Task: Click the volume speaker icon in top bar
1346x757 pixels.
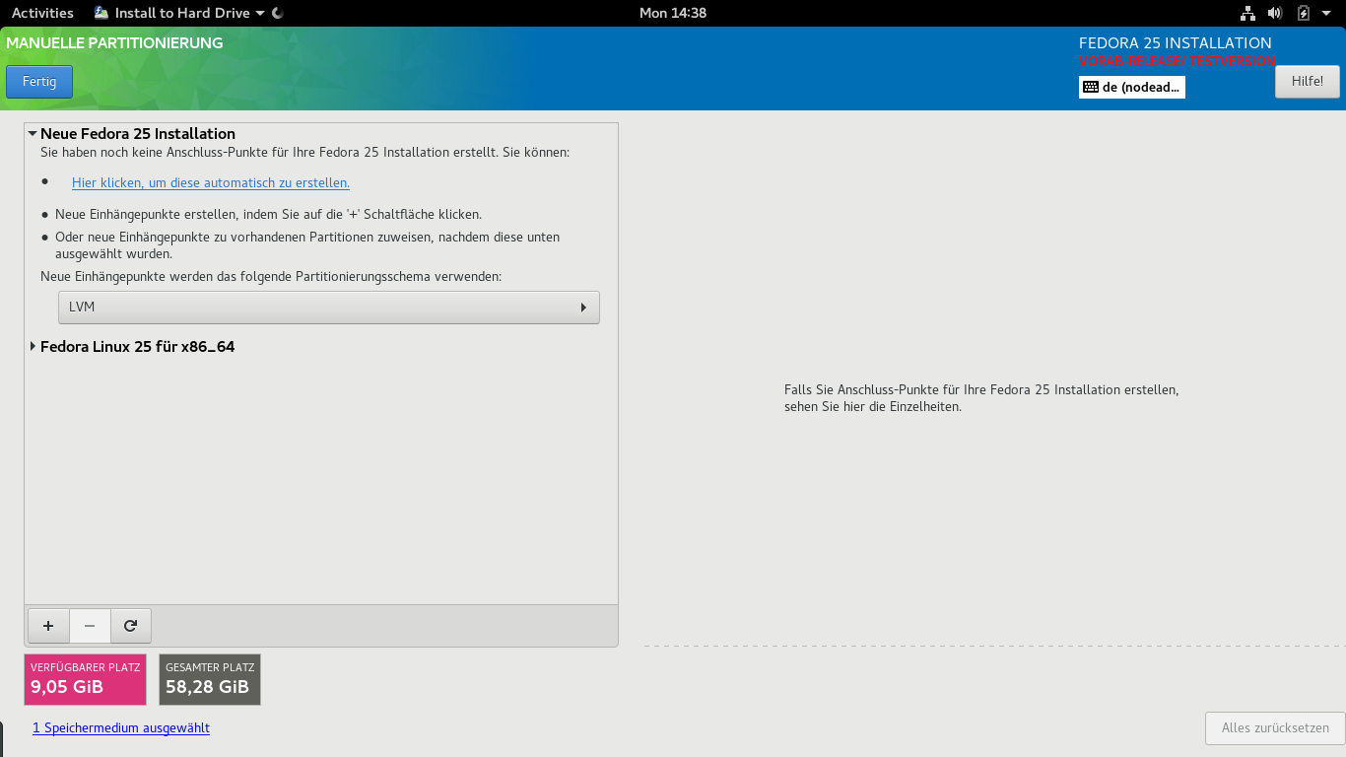Action: pyautogui.click(x=1275, y=13)
